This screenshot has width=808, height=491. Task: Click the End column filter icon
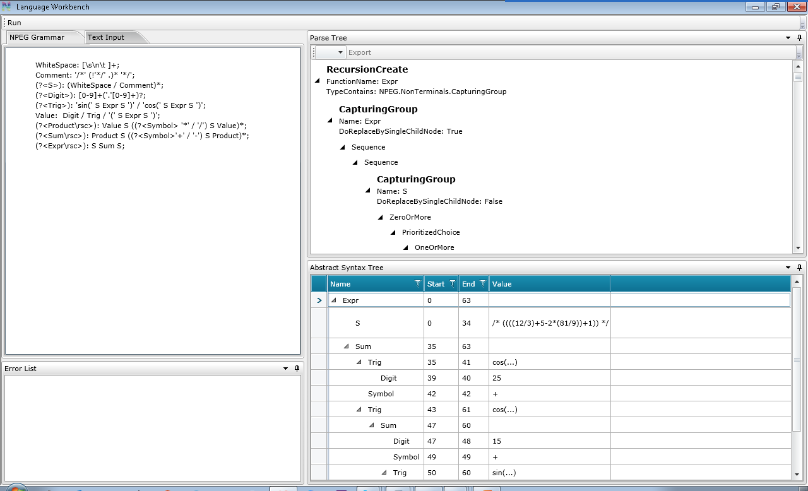coord(483,284)
